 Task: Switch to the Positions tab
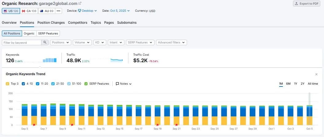click(x=27, y=22)
